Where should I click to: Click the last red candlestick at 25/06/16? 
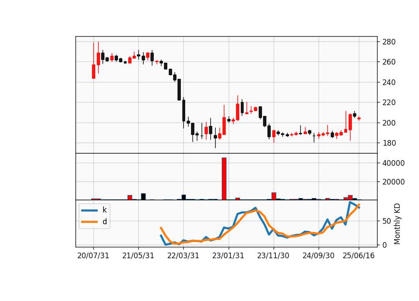pyautogui.click(x=359, y=118)
